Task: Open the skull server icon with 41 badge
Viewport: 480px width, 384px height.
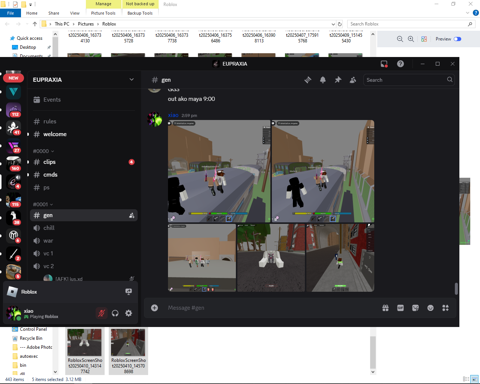Action: [13, 128]
